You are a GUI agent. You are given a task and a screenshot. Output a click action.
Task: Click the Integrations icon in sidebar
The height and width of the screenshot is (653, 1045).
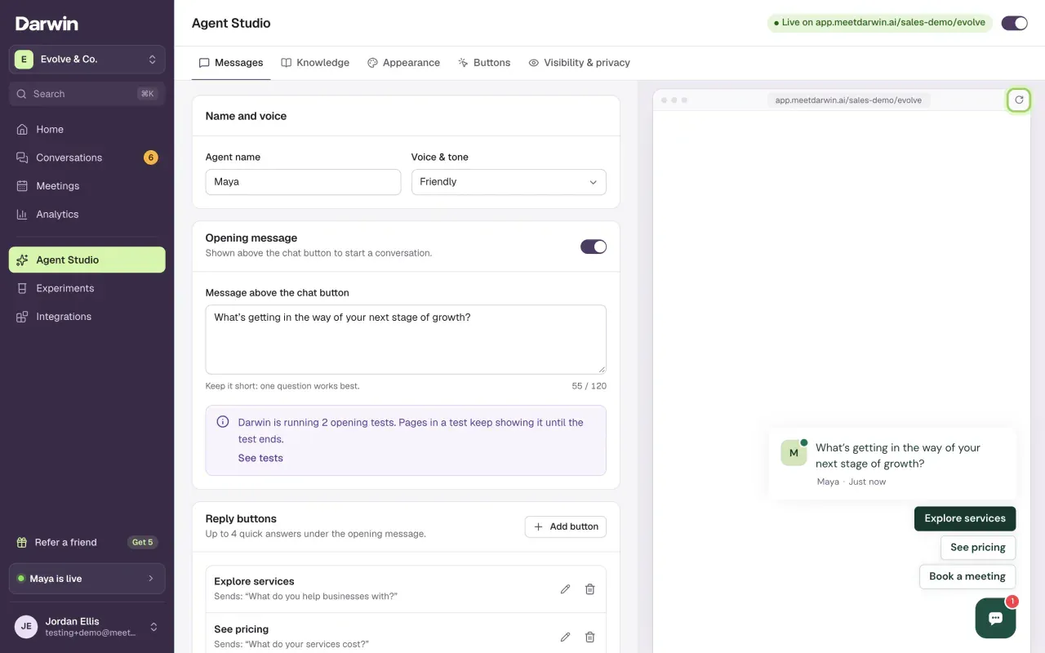click(22, 317)
